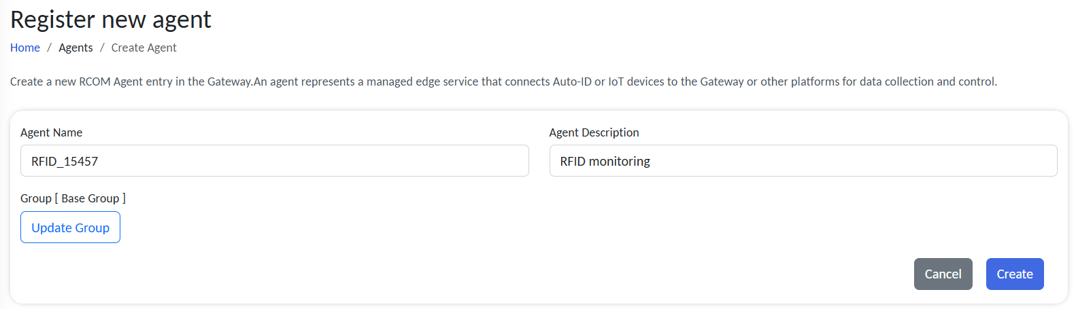Click the Create Agent breadcrumb item
1076x309 pixels.
[x=144, y=48]
